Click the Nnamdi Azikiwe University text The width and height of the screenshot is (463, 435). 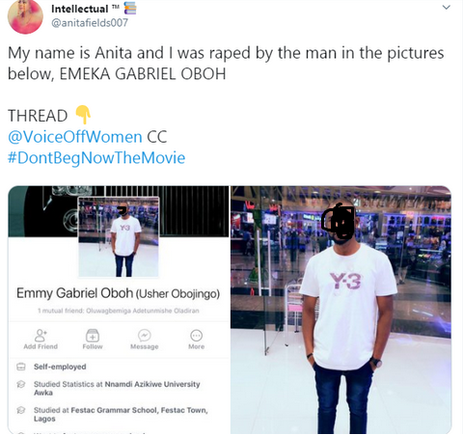point(152,384)
